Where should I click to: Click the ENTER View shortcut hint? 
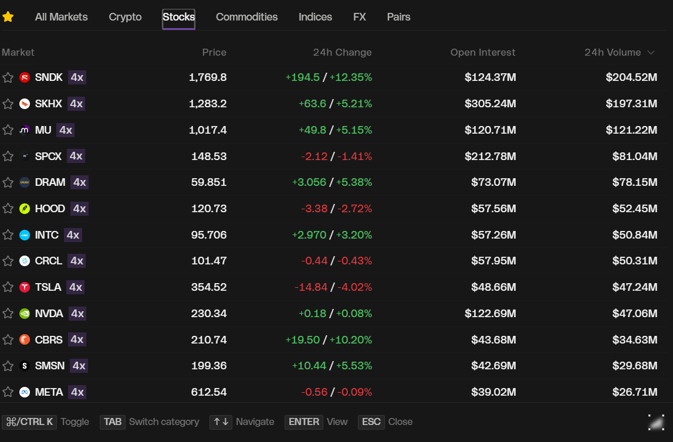click(316, 422)
